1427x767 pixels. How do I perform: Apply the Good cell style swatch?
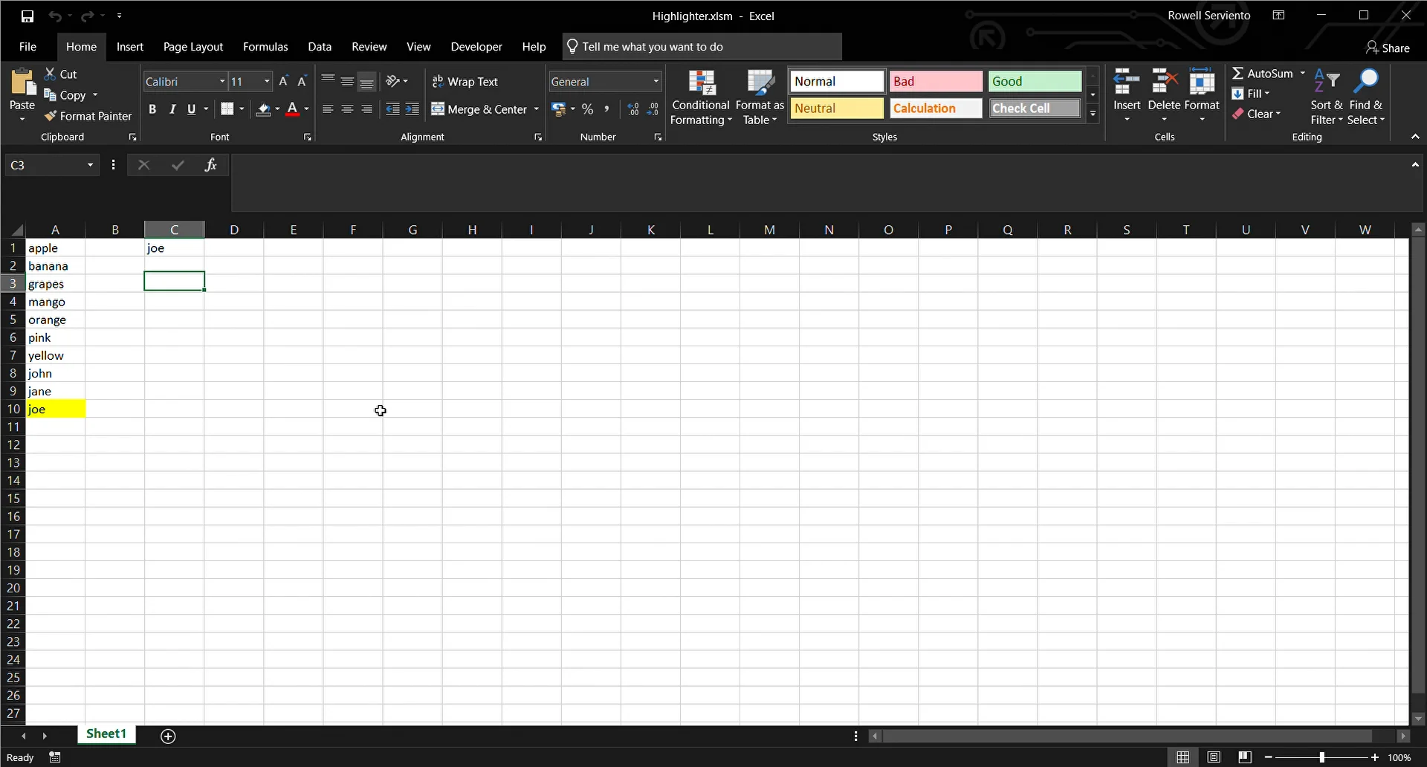coord(1035,82)
